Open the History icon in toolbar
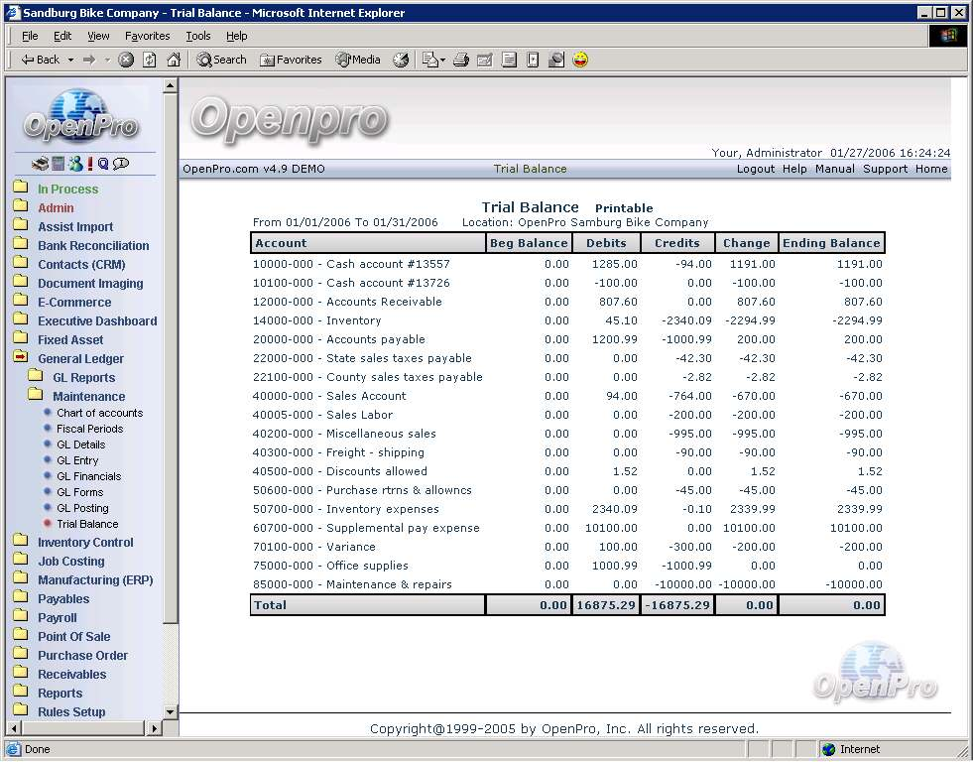Screen dimensions: 973x762 [401, 60]
